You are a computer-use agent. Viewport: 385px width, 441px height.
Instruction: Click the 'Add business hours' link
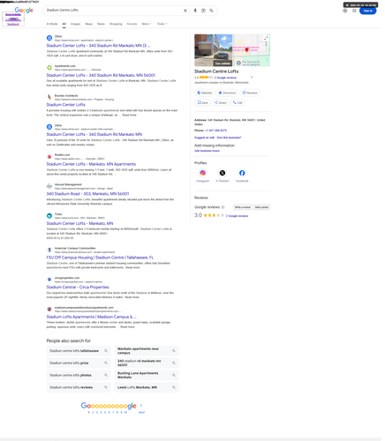207,151
